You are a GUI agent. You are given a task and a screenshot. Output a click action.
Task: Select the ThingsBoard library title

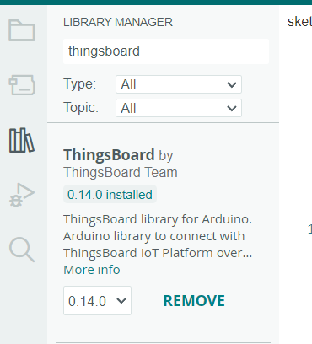109,155
